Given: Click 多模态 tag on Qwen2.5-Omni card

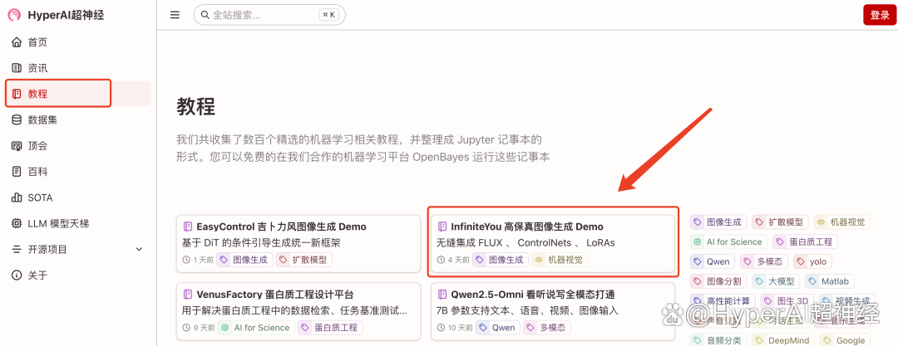Looking at the screenshot, I should [x=547, y=328].
